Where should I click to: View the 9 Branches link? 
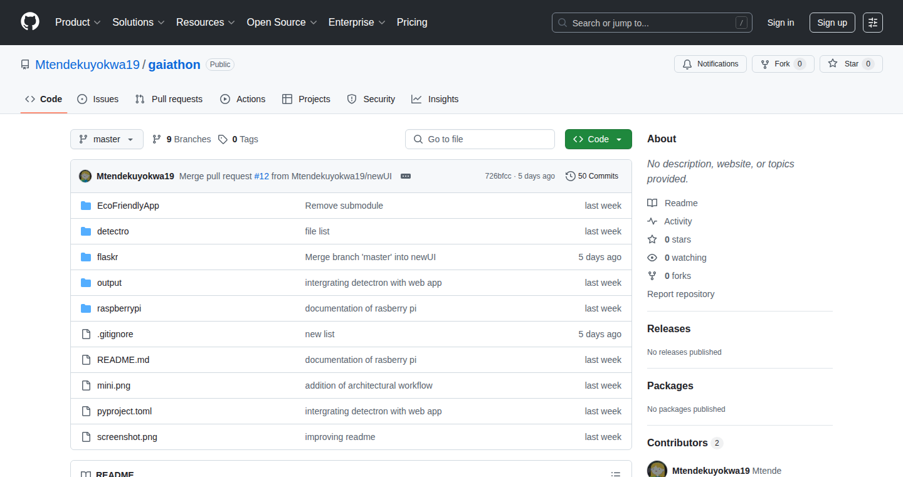coord(182,139)
